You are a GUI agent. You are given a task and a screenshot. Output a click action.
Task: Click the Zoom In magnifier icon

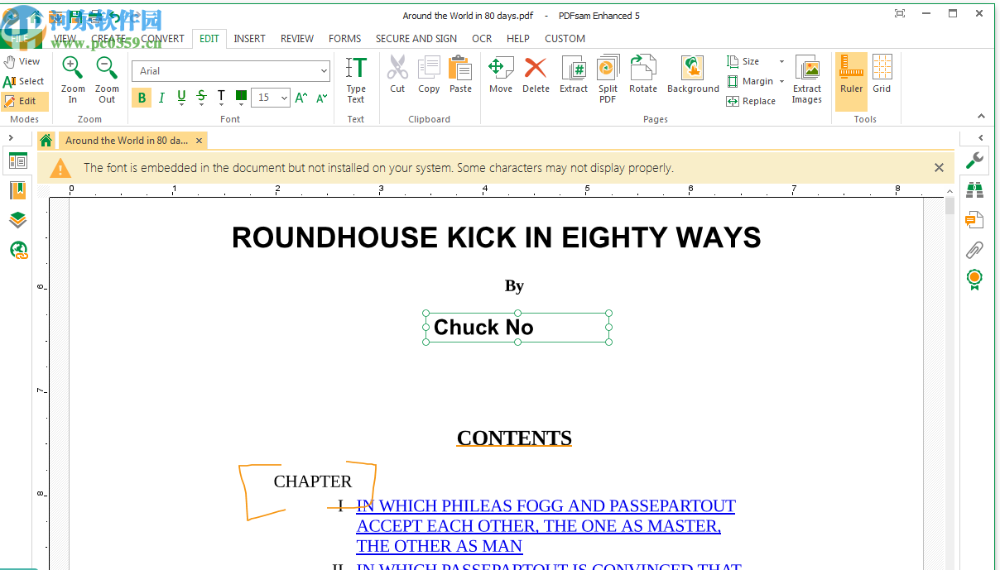[73, 68]
